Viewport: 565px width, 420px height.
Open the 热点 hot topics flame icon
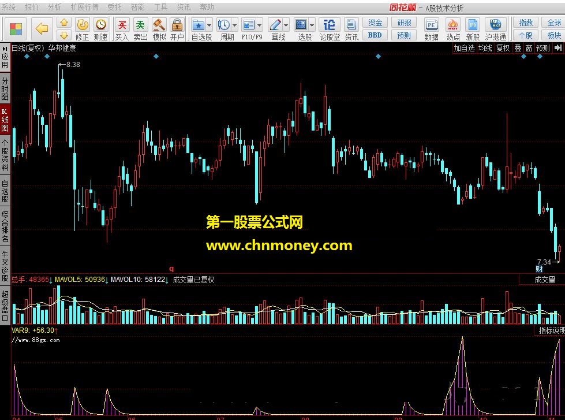click(x=453, y=29)
